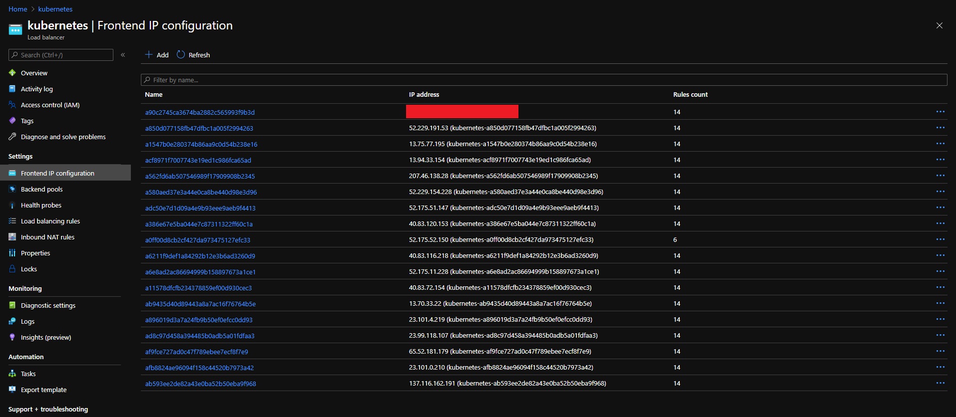The width and height of the screenshot is (956, 417).
Task: Click the Properties icon
Action: (x=12, y=253)
